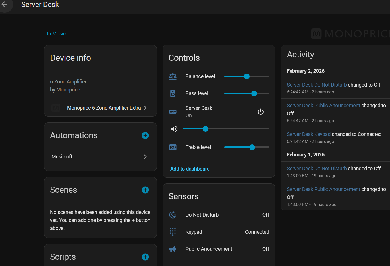Click Add to dashboard

[x=190, y=169]
